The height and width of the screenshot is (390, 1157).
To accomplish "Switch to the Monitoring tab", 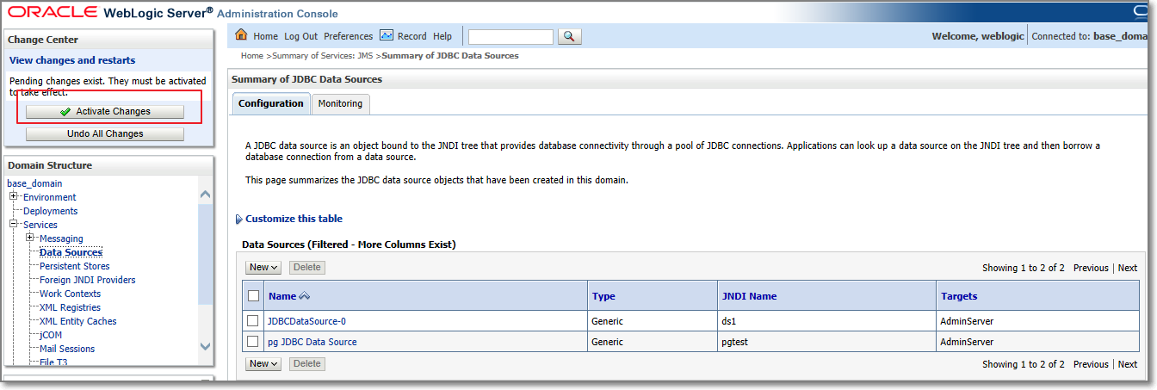I will pos(340,103).
